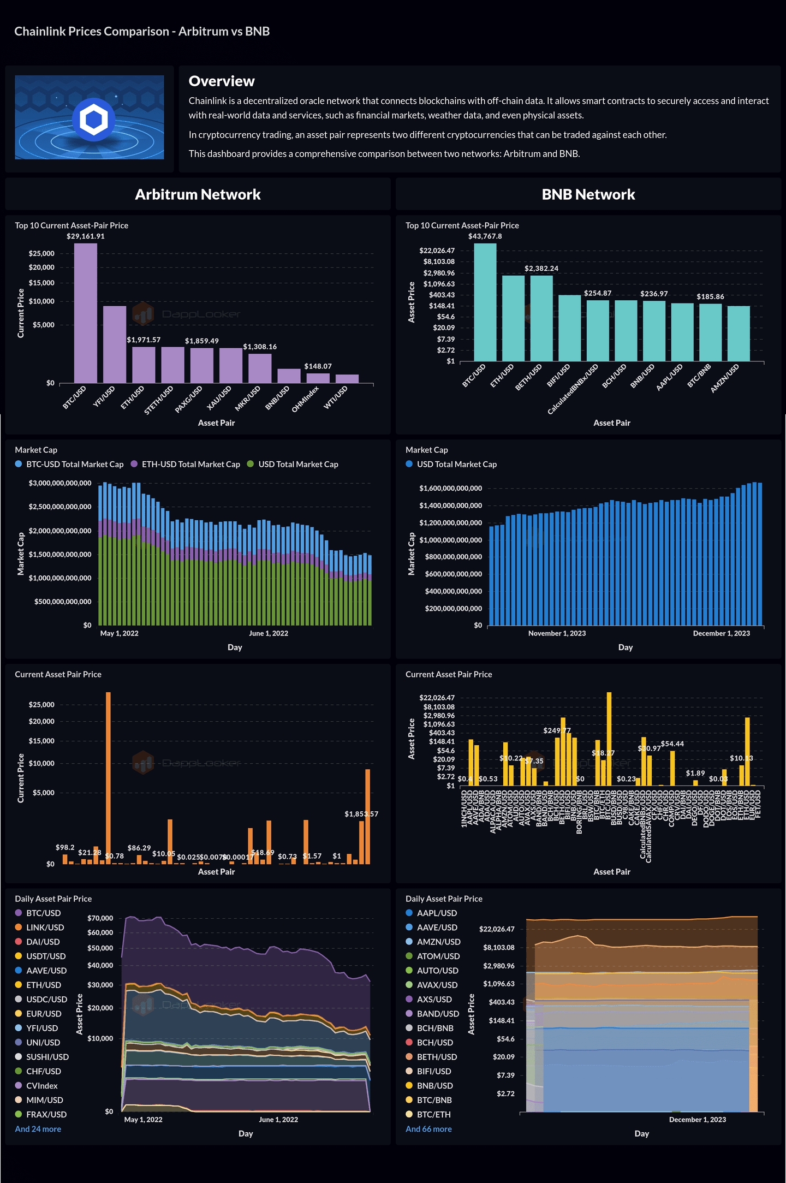Toggle BTC-USD Total Market Cap legend series
786x1183 pixels.
click(x=69, y=464)
